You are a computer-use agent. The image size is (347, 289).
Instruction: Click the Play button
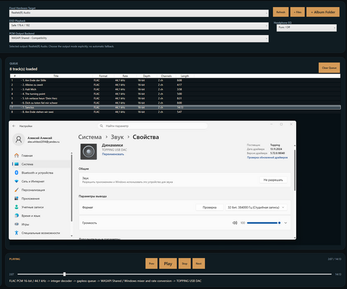tap(168, 264)
